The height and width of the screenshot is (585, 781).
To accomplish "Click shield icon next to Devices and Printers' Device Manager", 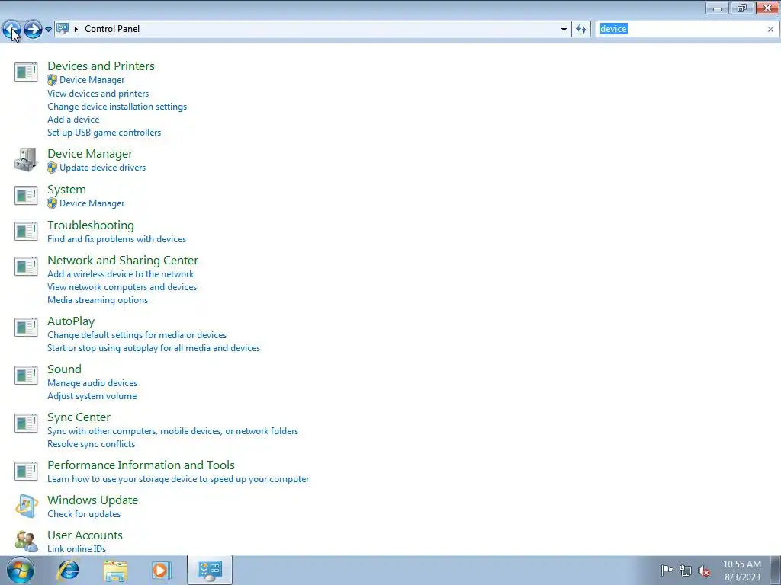I will click(52, 80).
